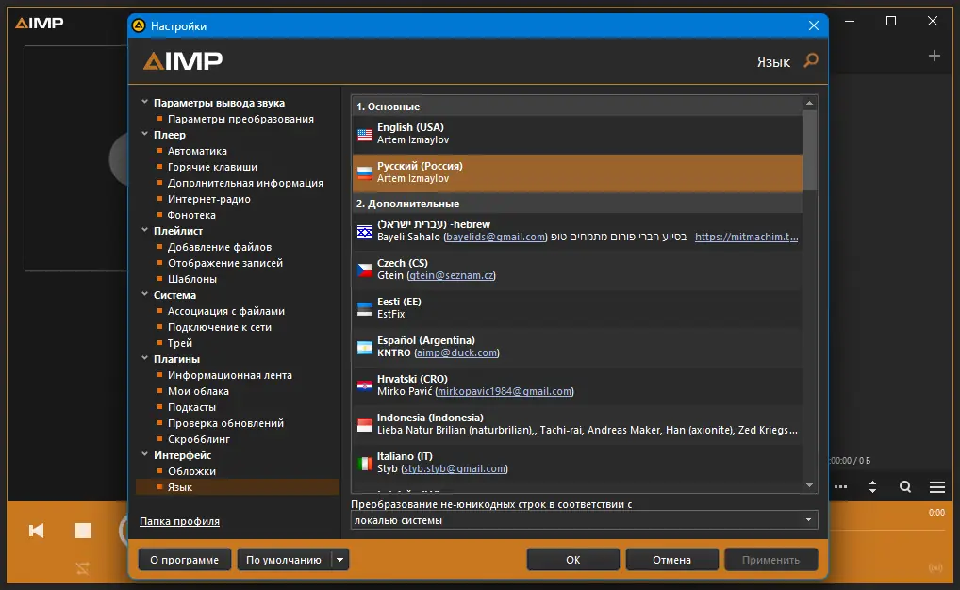The width and height of the screenshot is (960, 590).
Task: Open the three-dots menu in main window
Action: [x=840, y=487]
